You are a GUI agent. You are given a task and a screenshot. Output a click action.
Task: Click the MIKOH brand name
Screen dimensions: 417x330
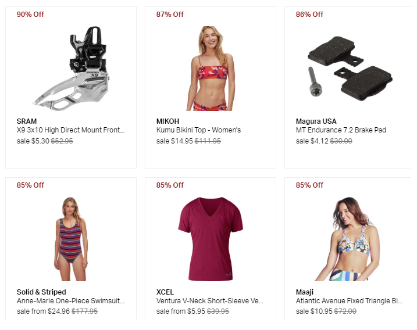[167, 121]
